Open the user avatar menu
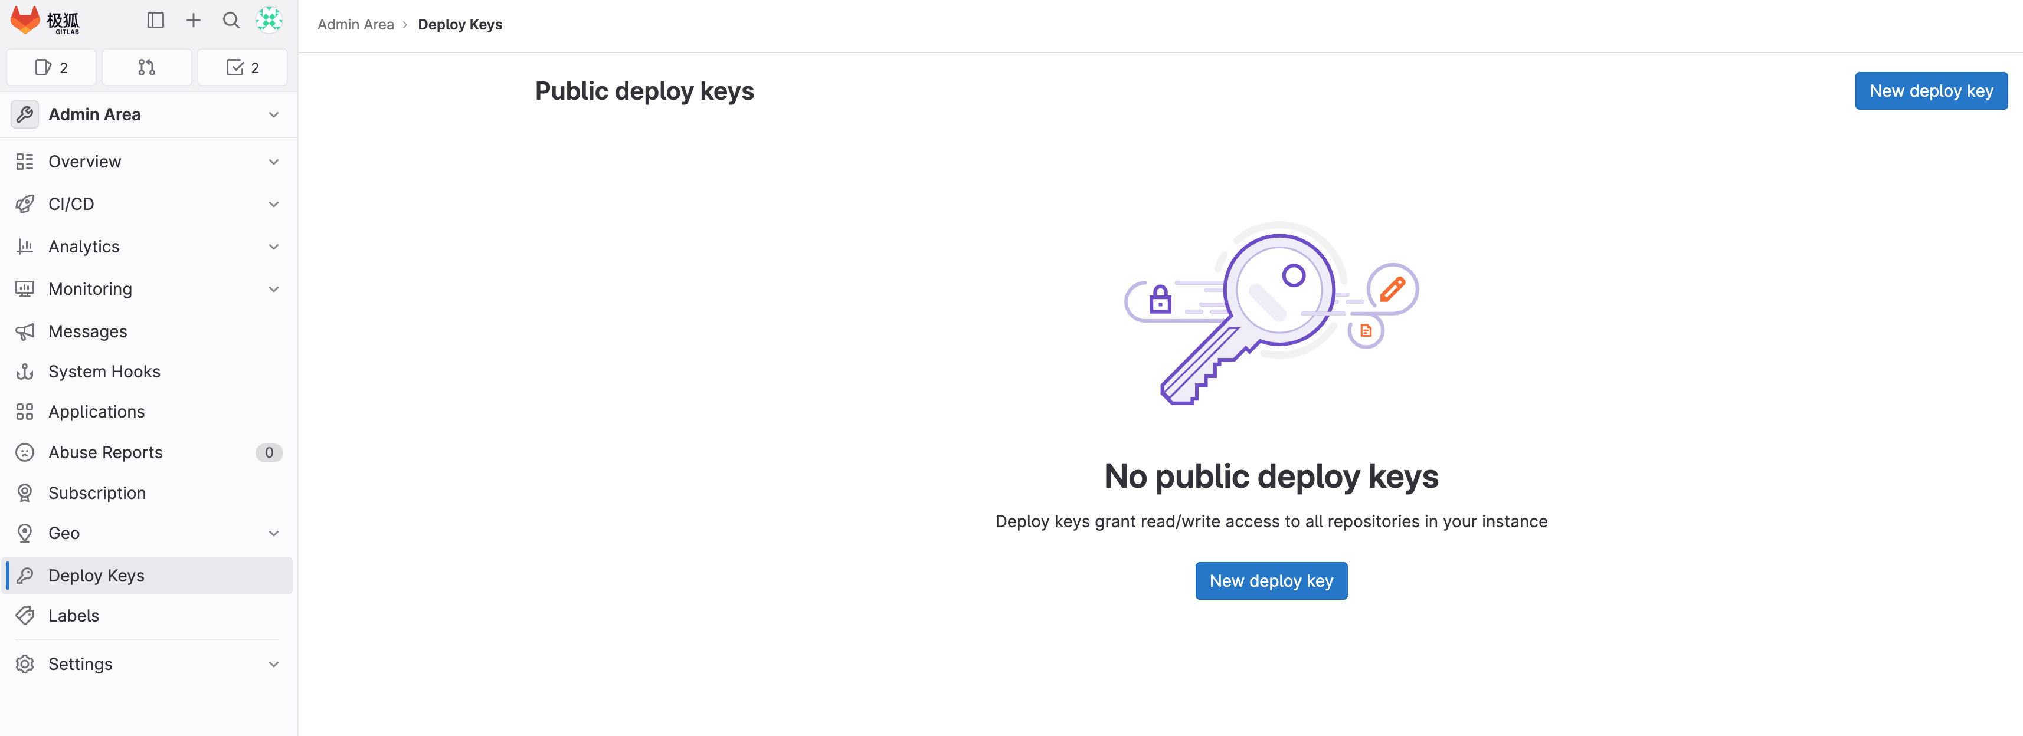Screen dimensions: 2023x736 [x=269, y=21]
